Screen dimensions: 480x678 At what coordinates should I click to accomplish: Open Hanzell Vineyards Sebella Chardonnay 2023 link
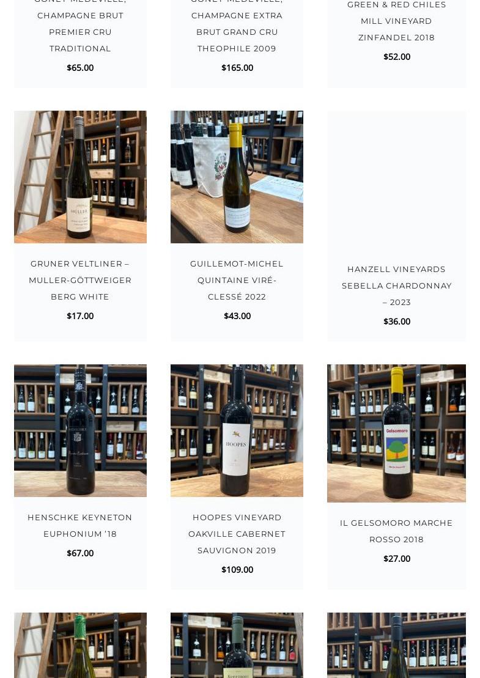click(396, 286)
